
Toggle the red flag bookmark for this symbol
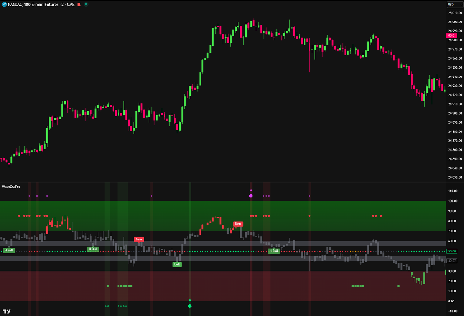78,4
